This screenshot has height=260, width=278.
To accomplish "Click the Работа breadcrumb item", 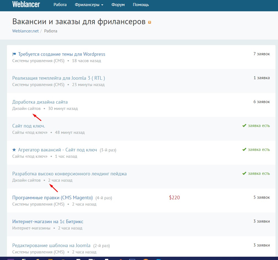I will (51, 31).
